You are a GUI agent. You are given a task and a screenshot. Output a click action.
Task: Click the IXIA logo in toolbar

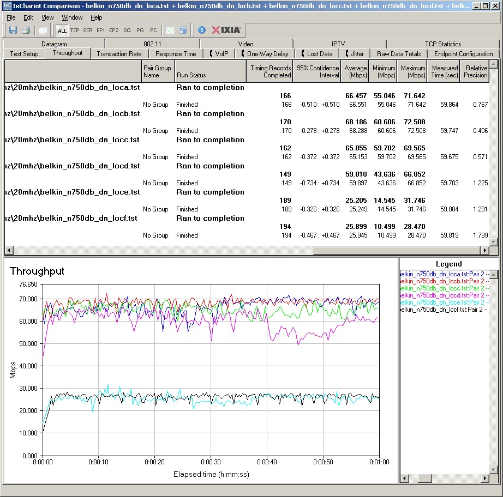tap(226, 30)
